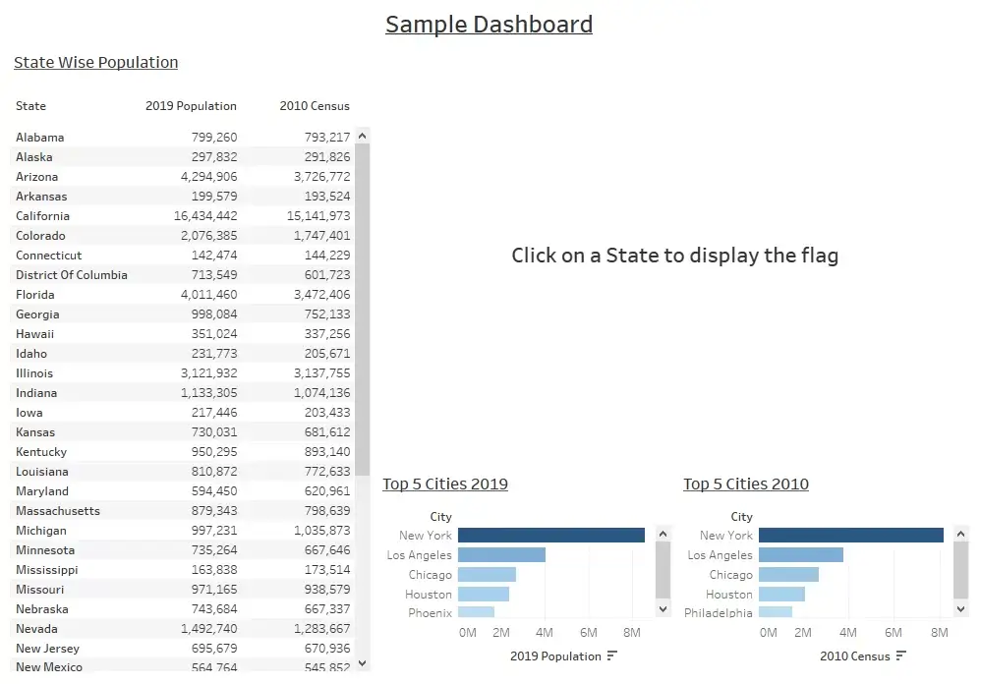Click state table scrollbar up arrow
Image resolution: width=981 pixels, height=684 pixels.
pos(363,136)
